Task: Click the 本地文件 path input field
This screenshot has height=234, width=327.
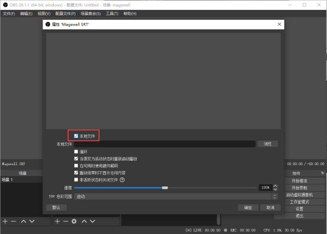Action: pos(165,144)
